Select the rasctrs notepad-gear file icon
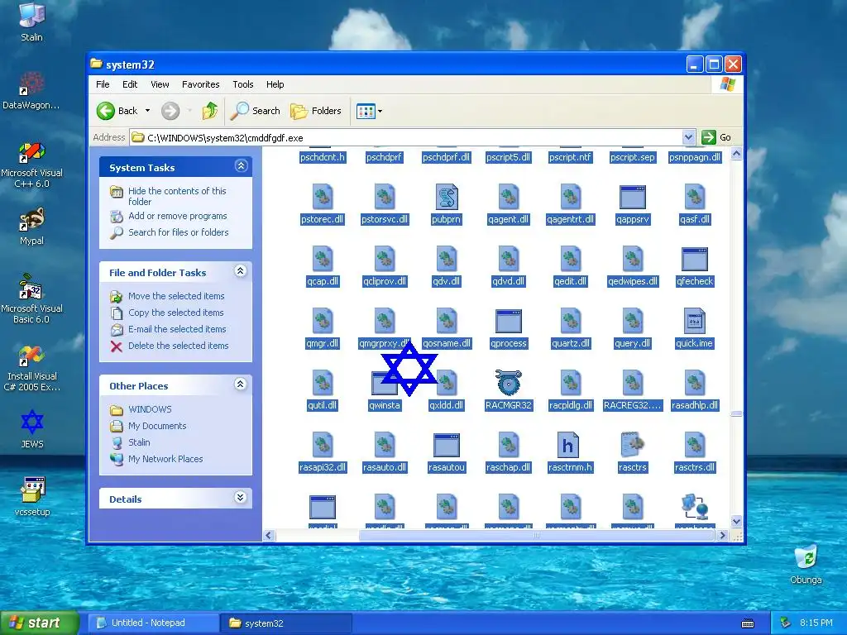Viewport: 847px width, 635px height. tap(633, 444)
